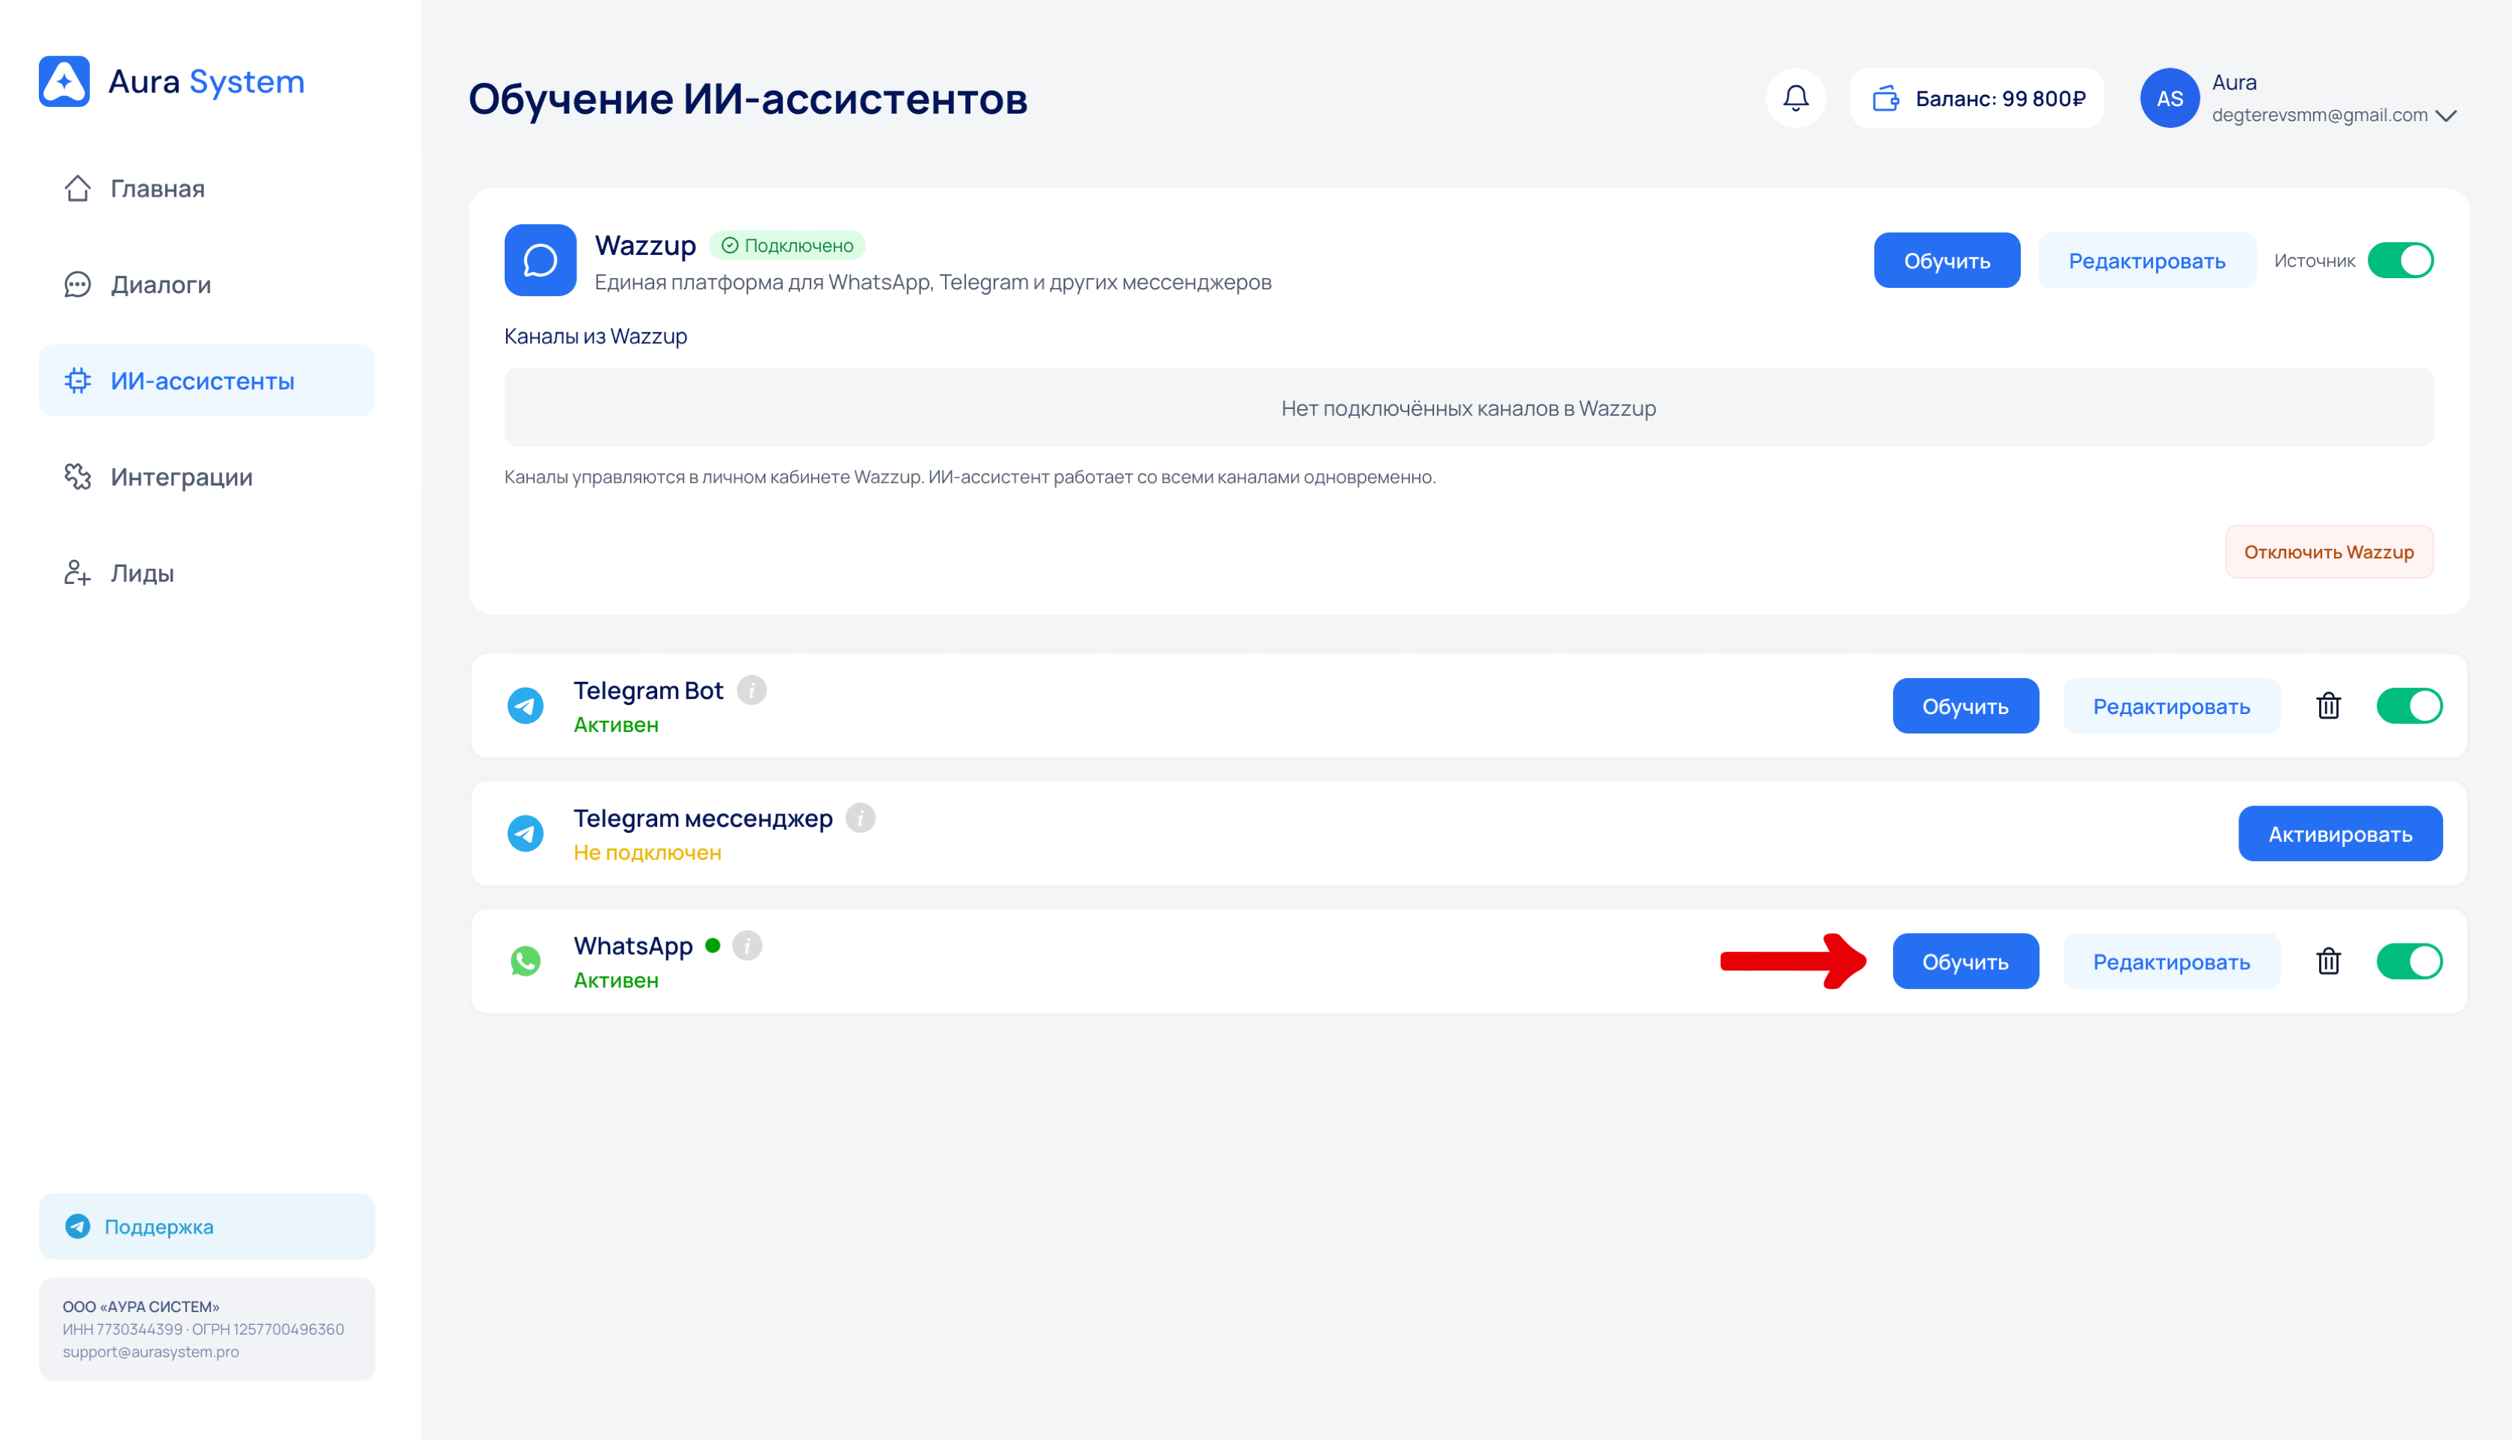Show info about Telegram Bot
This screenshot has width=2512, height=1440.
point(751,690)
